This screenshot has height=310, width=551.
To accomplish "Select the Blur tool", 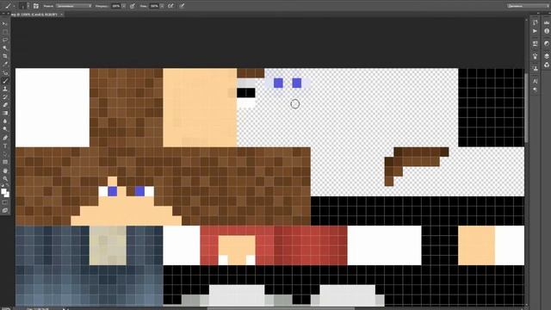I will (5, 121).
